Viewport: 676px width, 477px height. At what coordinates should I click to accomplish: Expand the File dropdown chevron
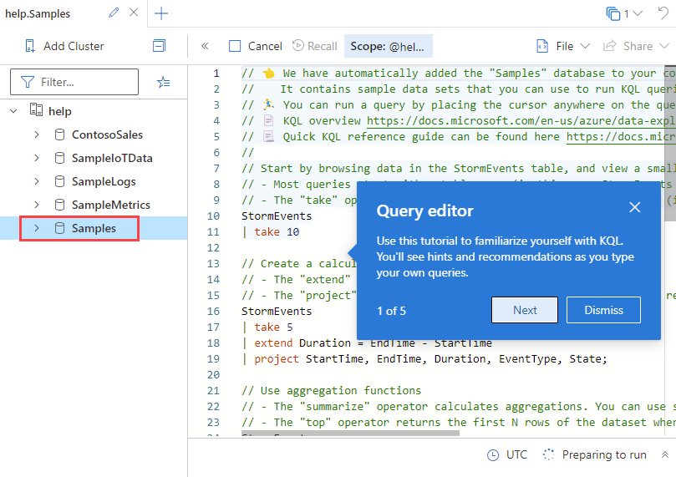585,46
